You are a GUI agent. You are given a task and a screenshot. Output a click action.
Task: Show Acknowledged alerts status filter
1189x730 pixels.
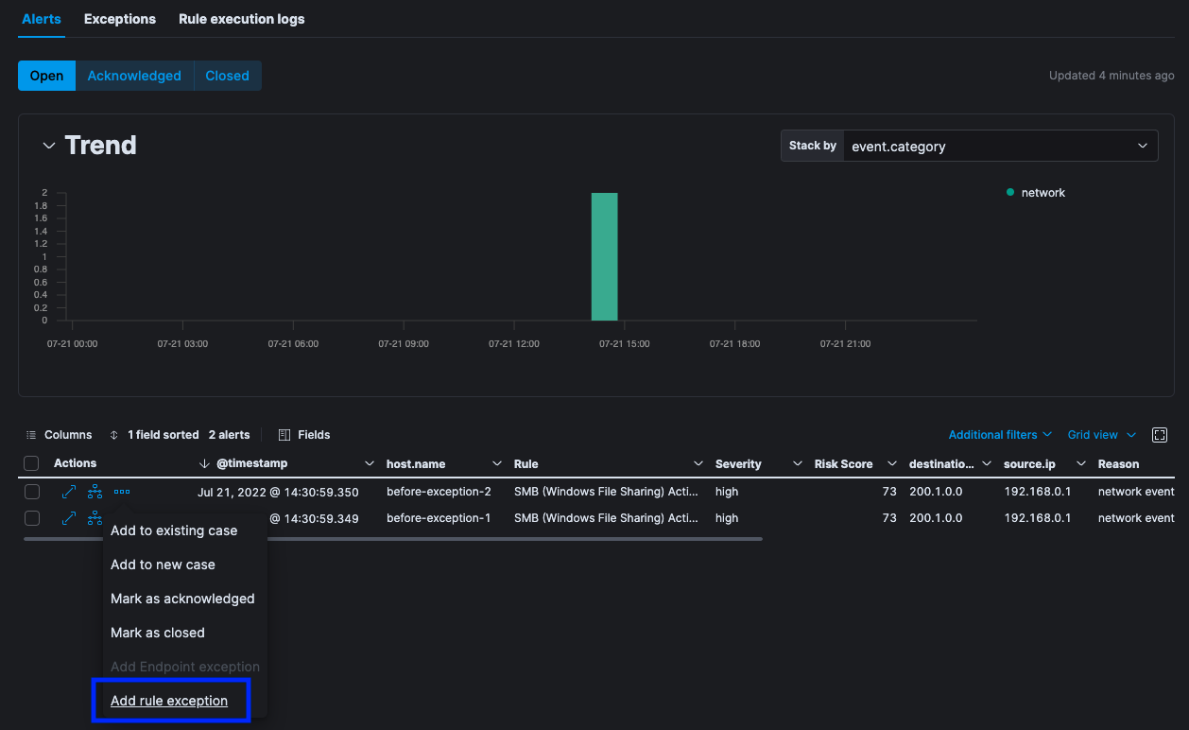coord(134,76)
